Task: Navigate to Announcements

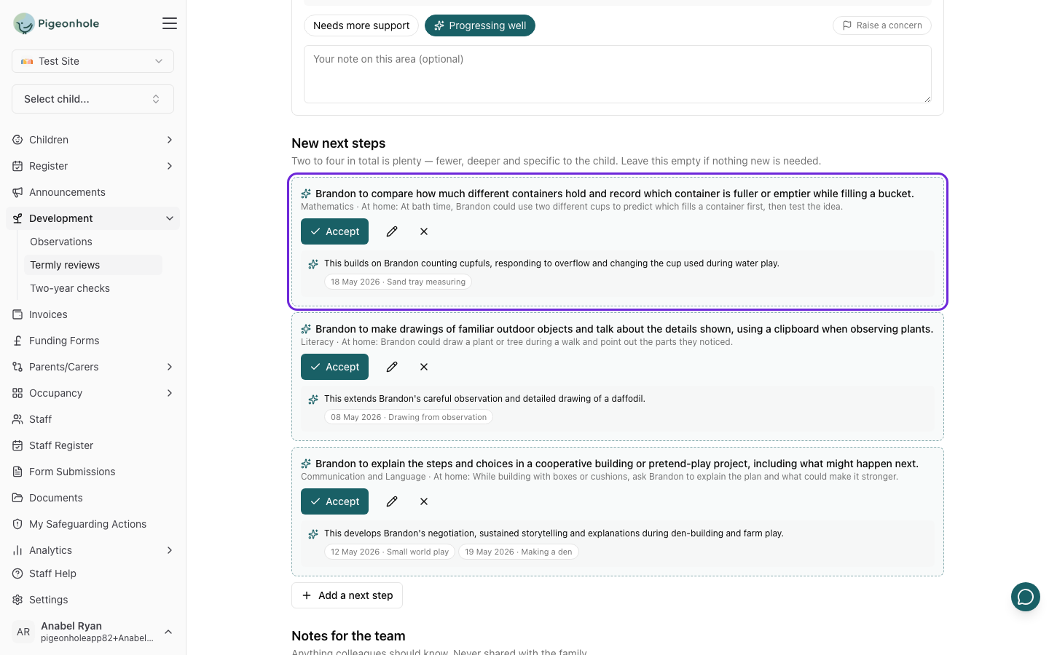Action: 93,192
